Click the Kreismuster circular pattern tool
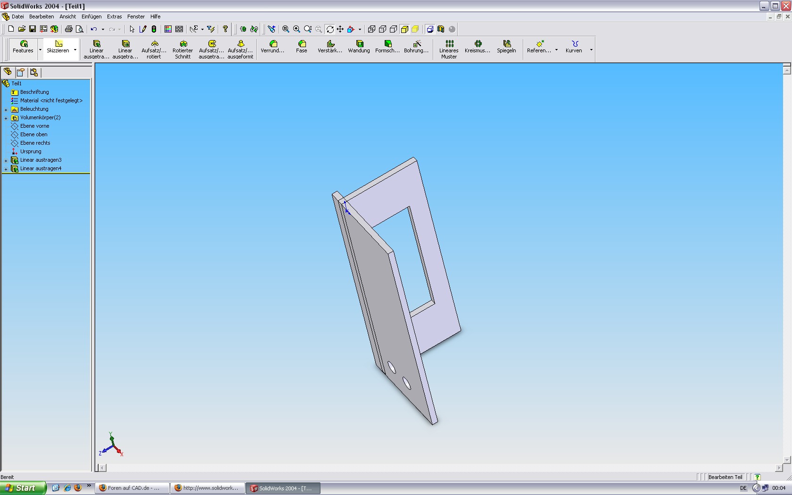 pyautogui.click(x=478, y=47)
